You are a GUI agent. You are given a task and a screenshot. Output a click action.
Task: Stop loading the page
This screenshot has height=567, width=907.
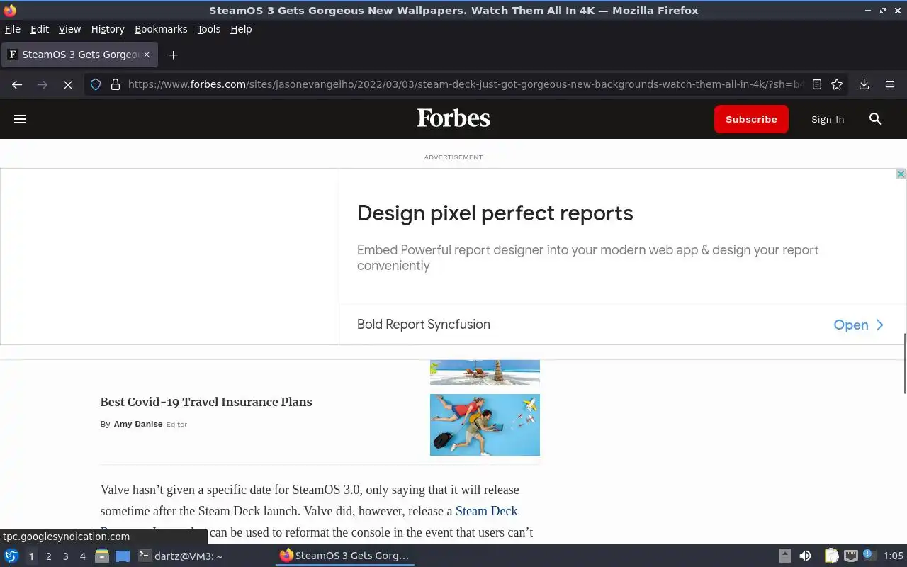[x=68, y=84]
